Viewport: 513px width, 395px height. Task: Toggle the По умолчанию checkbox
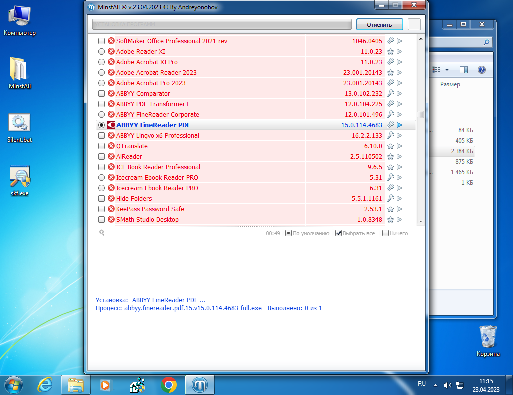point(288,233)
